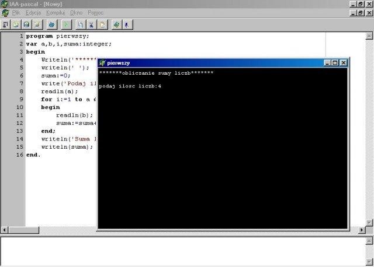Click 'suma:=suma' on line 12
Screen dimensions: 374x267
[x=75, y=123]
